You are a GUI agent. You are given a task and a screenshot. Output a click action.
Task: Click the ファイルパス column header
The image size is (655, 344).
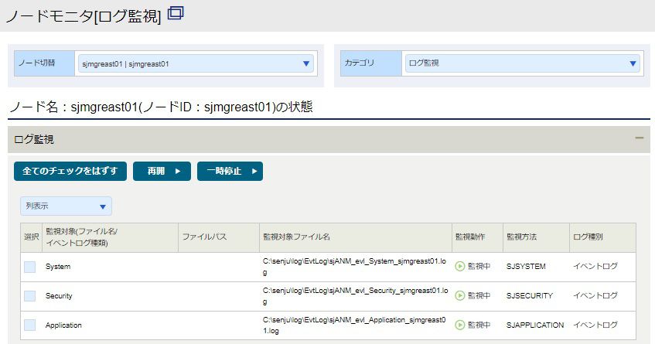pyautogui.click(x=219, y=237)
